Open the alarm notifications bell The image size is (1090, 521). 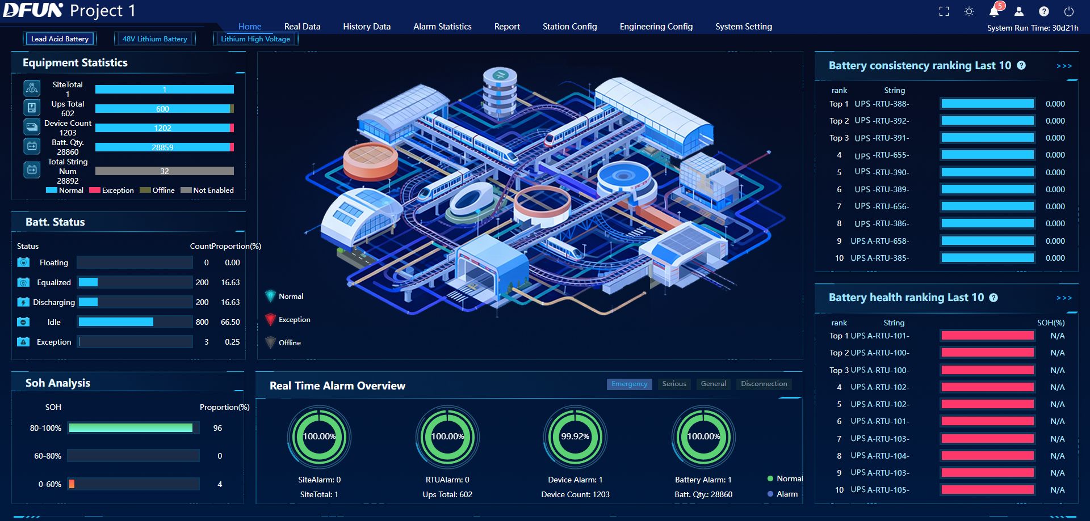pos(994,11)
